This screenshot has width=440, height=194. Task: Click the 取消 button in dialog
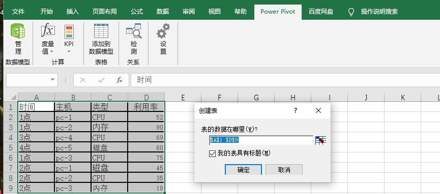pyautogui.click(x=284, y=170)
